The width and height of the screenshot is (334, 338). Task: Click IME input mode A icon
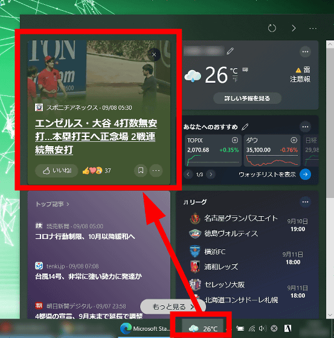(x=287, y=328)
